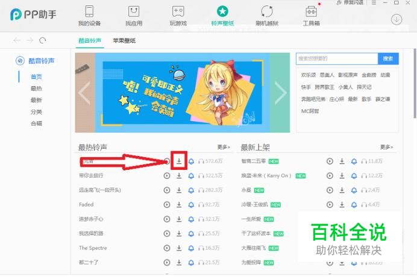This screenshot has height=277, width=417.
Task: Search the 薛之谦 hot keyword
Action: (383, 99)
